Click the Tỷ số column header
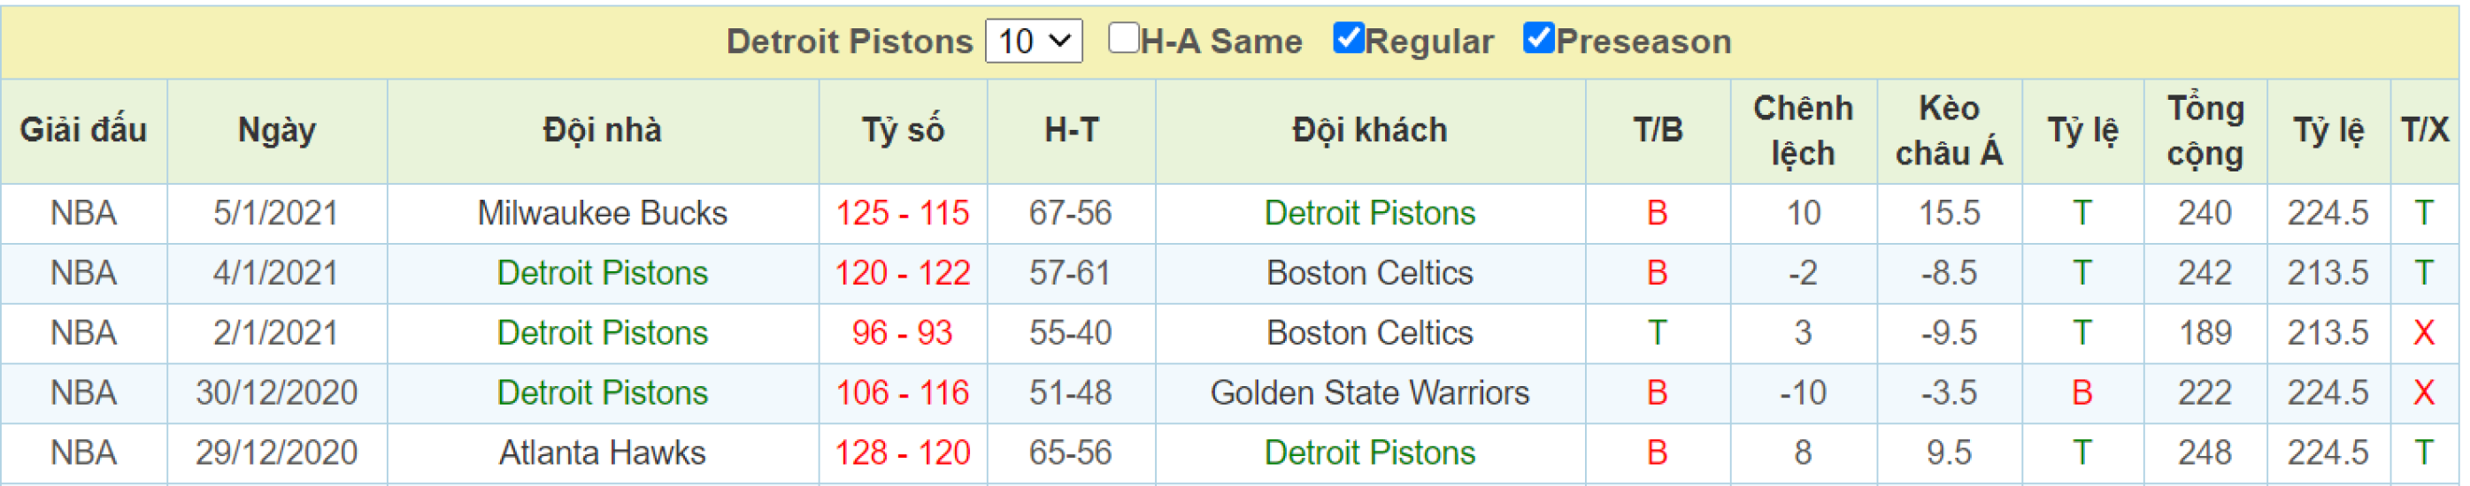This screenshot has height=486, width=2470. (903, 131)
